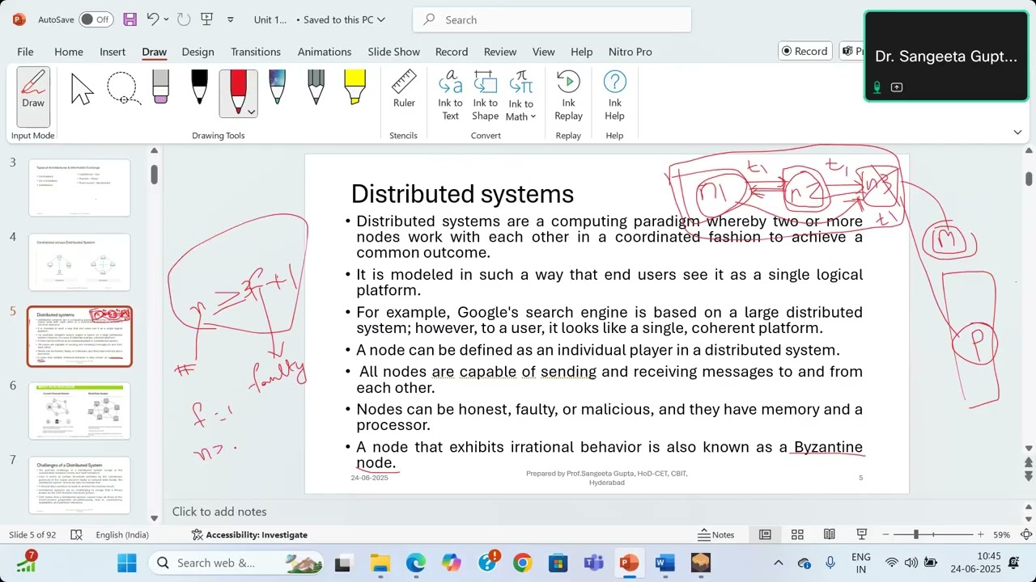Screen dimensions: 1036x582
Task: Click Slide 5 of 92 indicator
Action: point(32,535)
